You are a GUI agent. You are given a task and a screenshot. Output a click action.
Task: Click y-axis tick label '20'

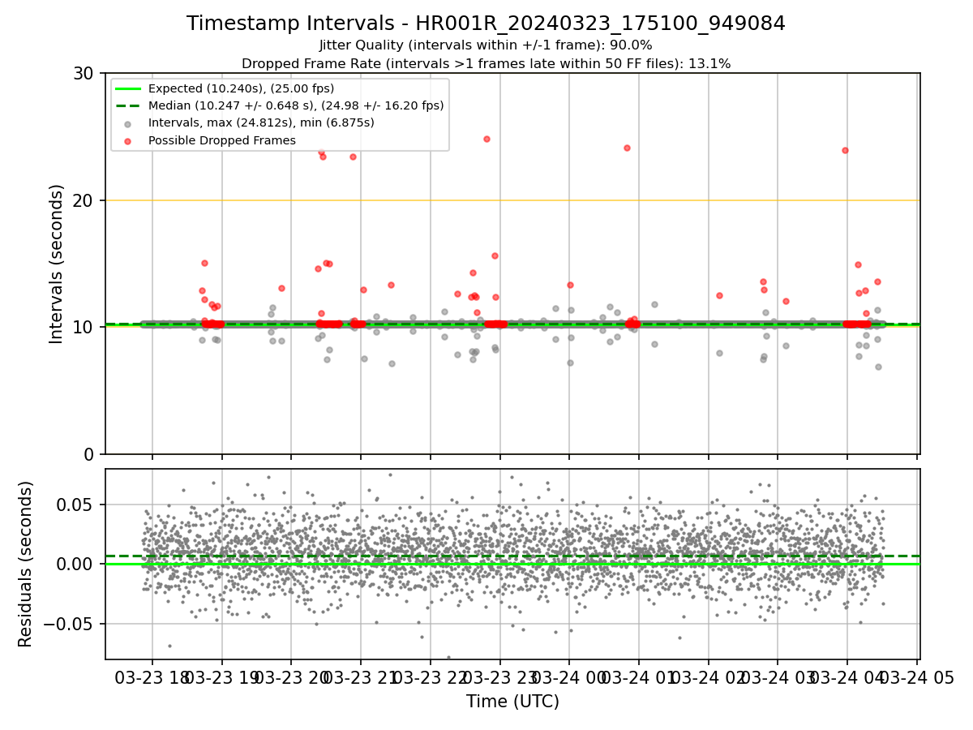point(84,200)
